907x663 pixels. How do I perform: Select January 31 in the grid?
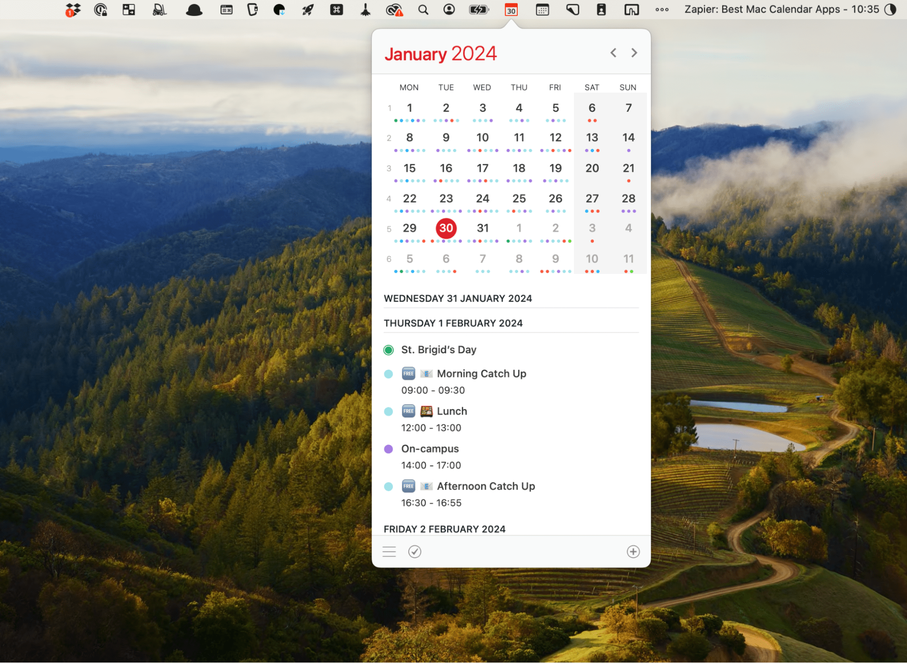[x=482, y=228]
